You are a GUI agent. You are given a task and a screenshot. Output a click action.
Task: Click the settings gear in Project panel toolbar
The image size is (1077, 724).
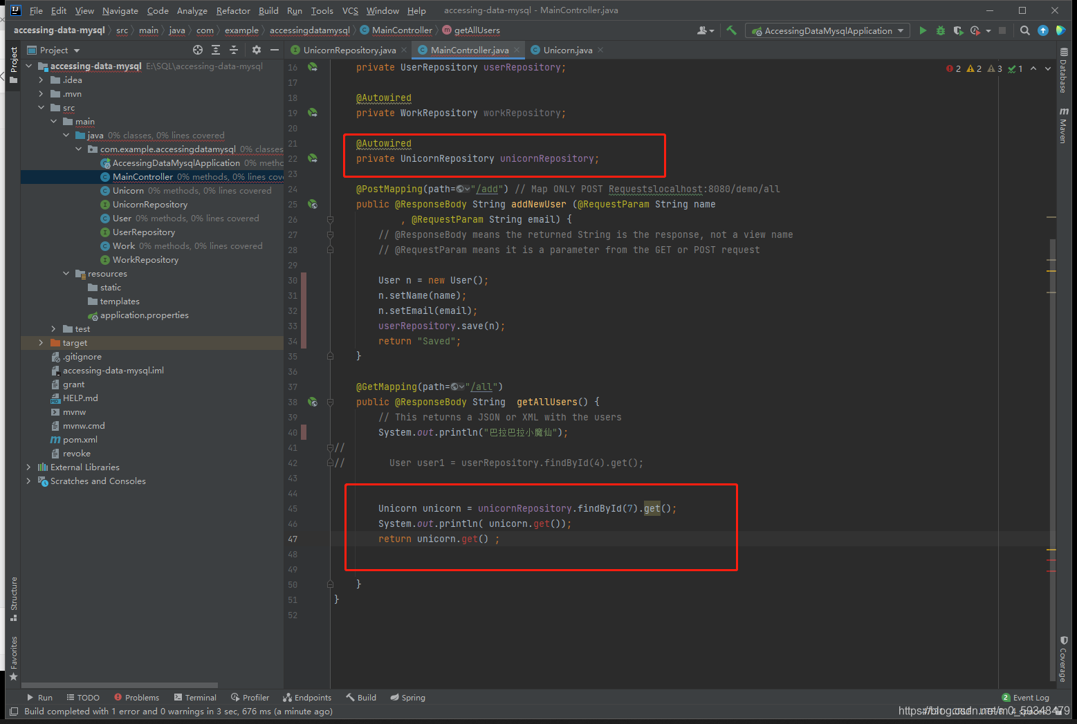pyautogui.click(x=256, y=50)
